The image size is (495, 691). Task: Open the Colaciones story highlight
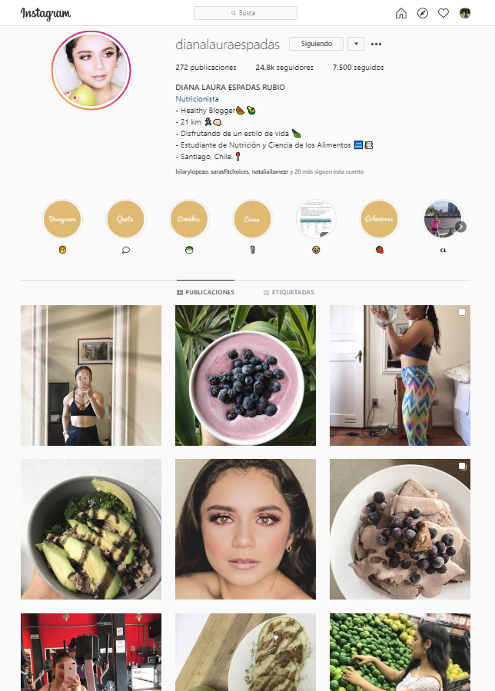coord(379,219)
